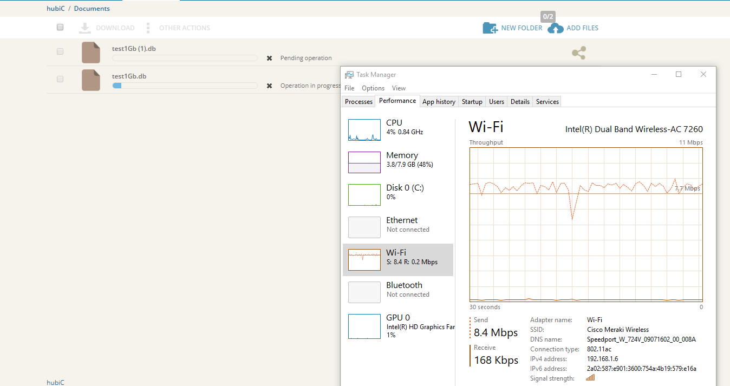Click the OTHER ACTIONS label
The width and height of the screenshot is (730, 386).
point(185,28)
